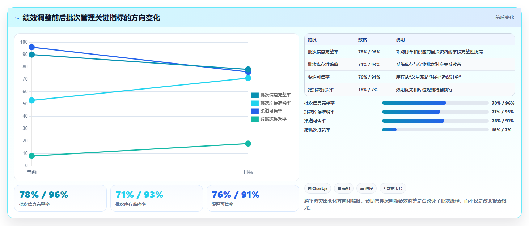
Task: Click 跨批次拣货率 progress bar
Action: point(435,130)
